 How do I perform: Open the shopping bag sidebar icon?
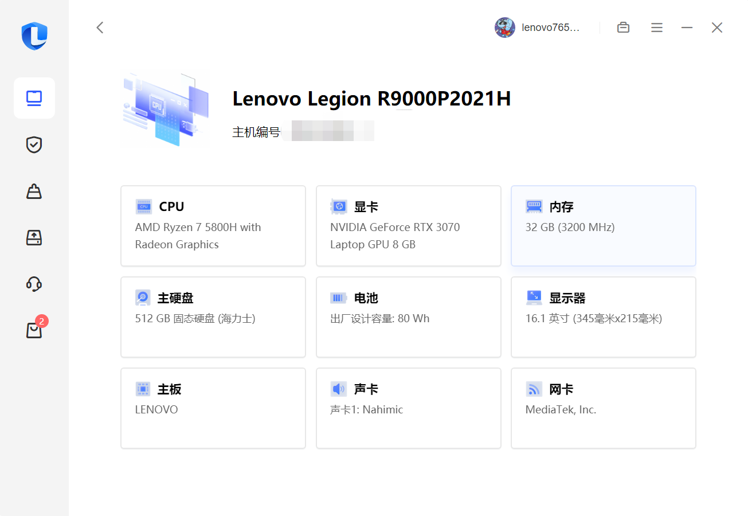(x=34, y=330)
